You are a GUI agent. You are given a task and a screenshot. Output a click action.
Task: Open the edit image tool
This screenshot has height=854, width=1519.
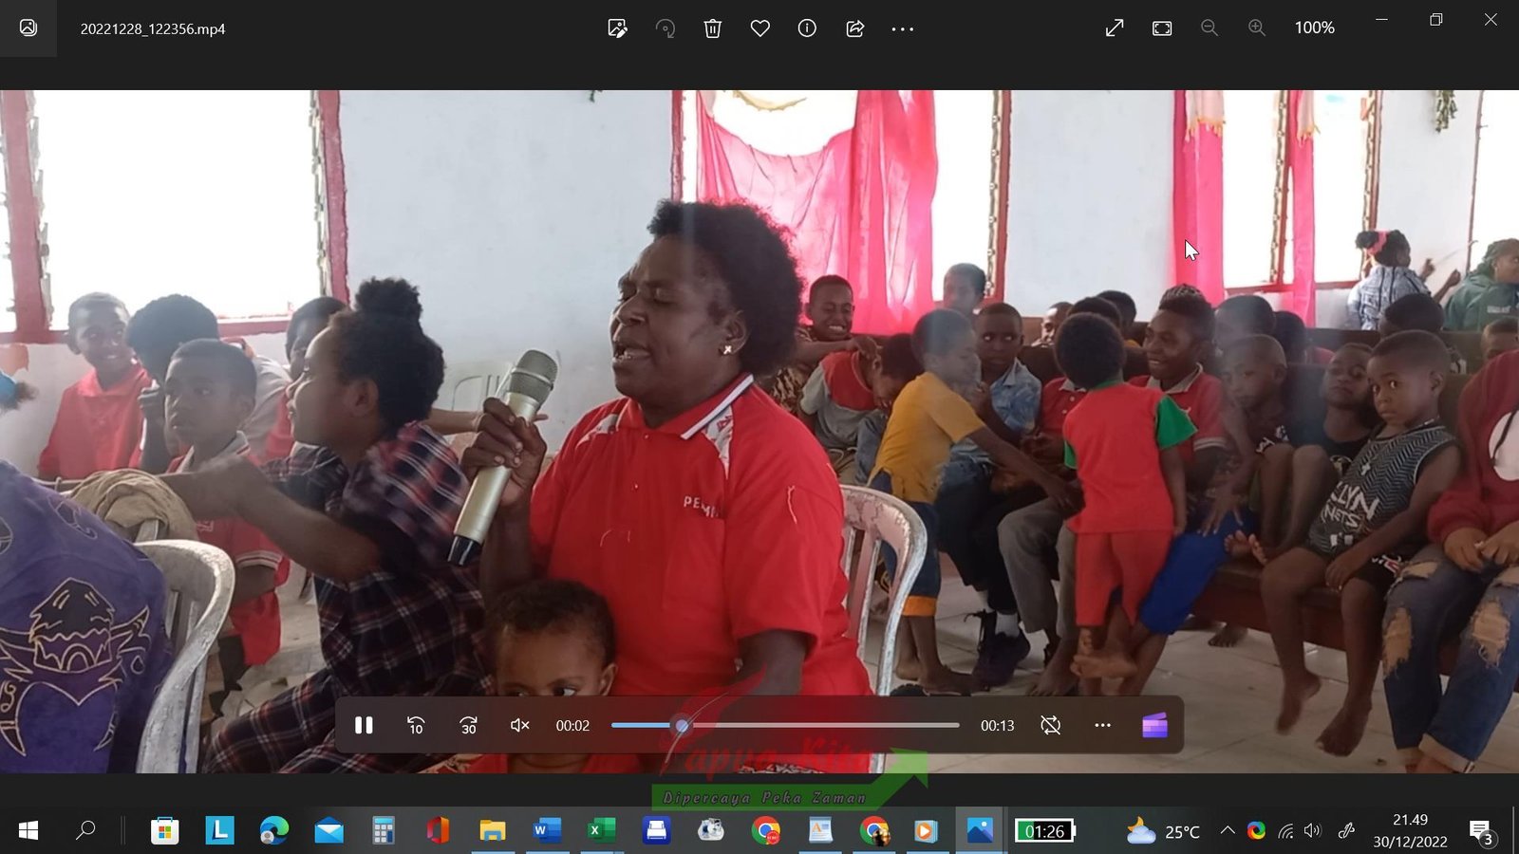tap(617, 28)
